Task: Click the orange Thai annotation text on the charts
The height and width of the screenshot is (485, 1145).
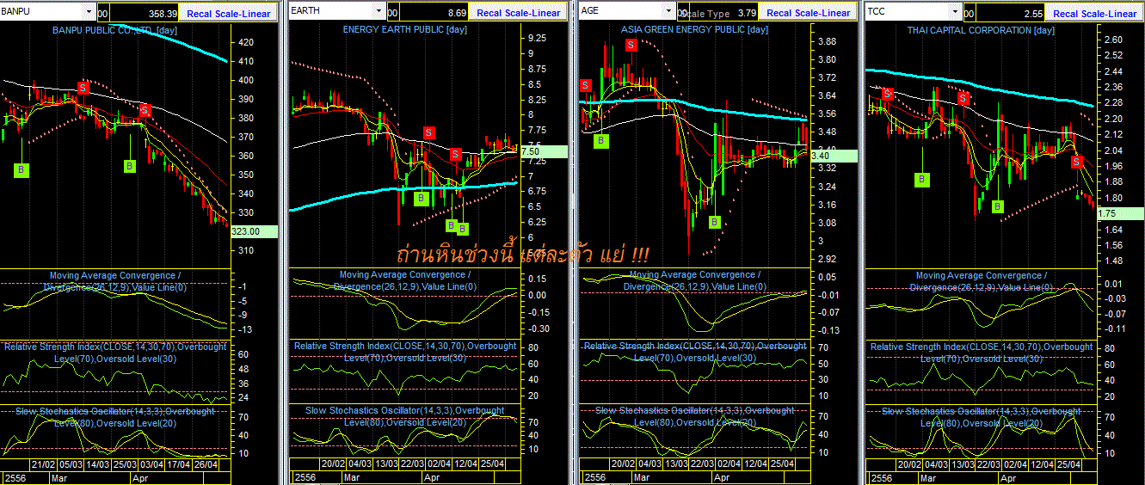Action: [523, 255]
